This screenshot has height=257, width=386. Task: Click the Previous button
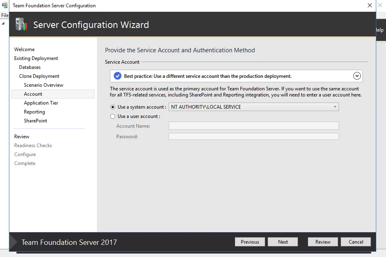(x=250, y=242)
